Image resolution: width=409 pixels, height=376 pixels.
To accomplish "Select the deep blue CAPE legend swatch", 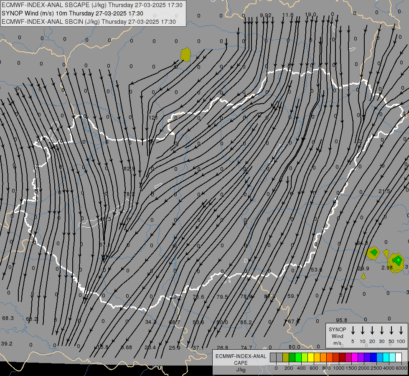I will pyautogui.click(x=373, y=357).
